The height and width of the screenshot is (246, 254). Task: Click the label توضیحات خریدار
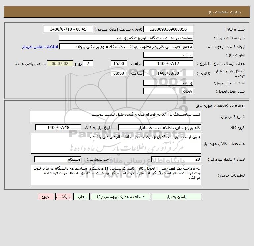pyautogui.click(x=232, y=175)
